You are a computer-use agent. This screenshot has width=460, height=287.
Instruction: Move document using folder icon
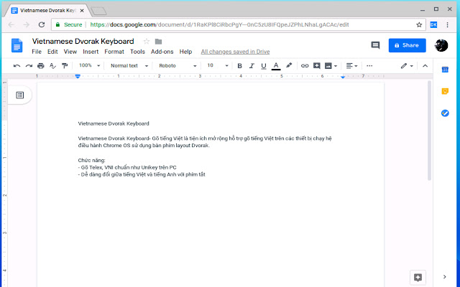(x=158, y=42)
